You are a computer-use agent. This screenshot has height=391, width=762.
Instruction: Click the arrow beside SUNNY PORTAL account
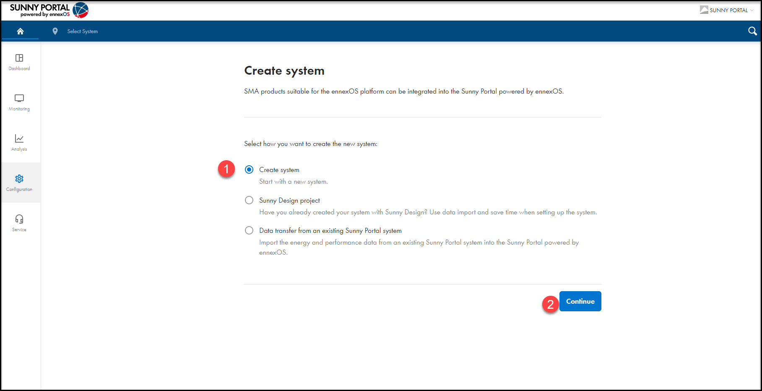click(x=752, y=10)
